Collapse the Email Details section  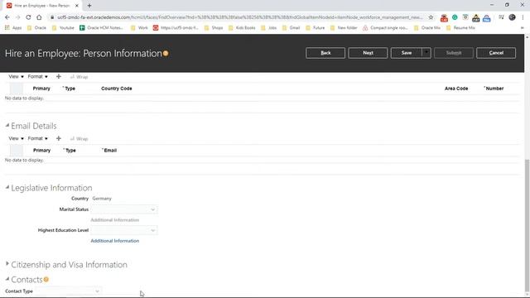pyautogui.click(x=7, y=125)
